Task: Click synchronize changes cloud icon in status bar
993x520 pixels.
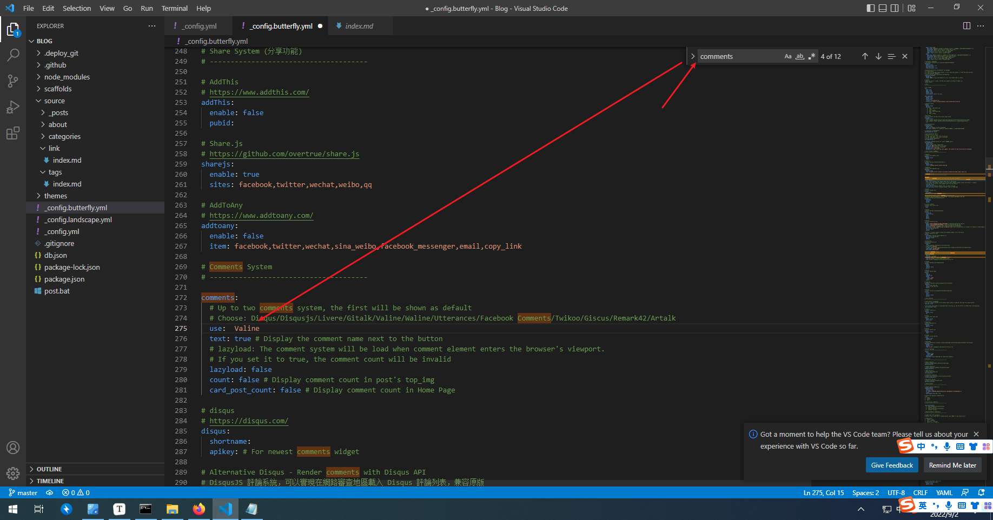Action: [49, 492]
